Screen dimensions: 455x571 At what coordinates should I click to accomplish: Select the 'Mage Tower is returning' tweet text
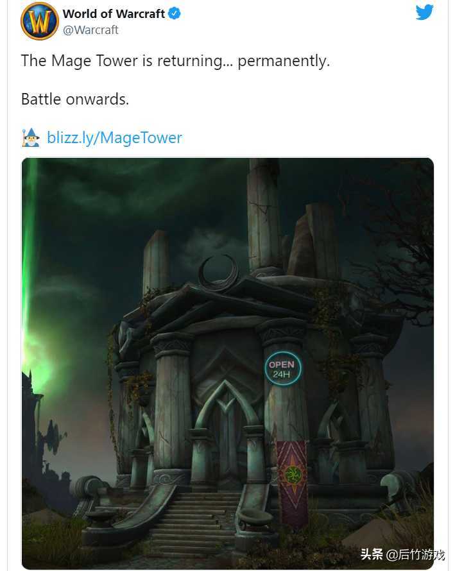(x=176, y=61)
